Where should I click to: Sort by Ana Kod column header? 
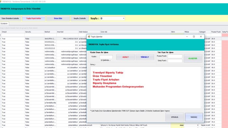(x=67, y=32)
